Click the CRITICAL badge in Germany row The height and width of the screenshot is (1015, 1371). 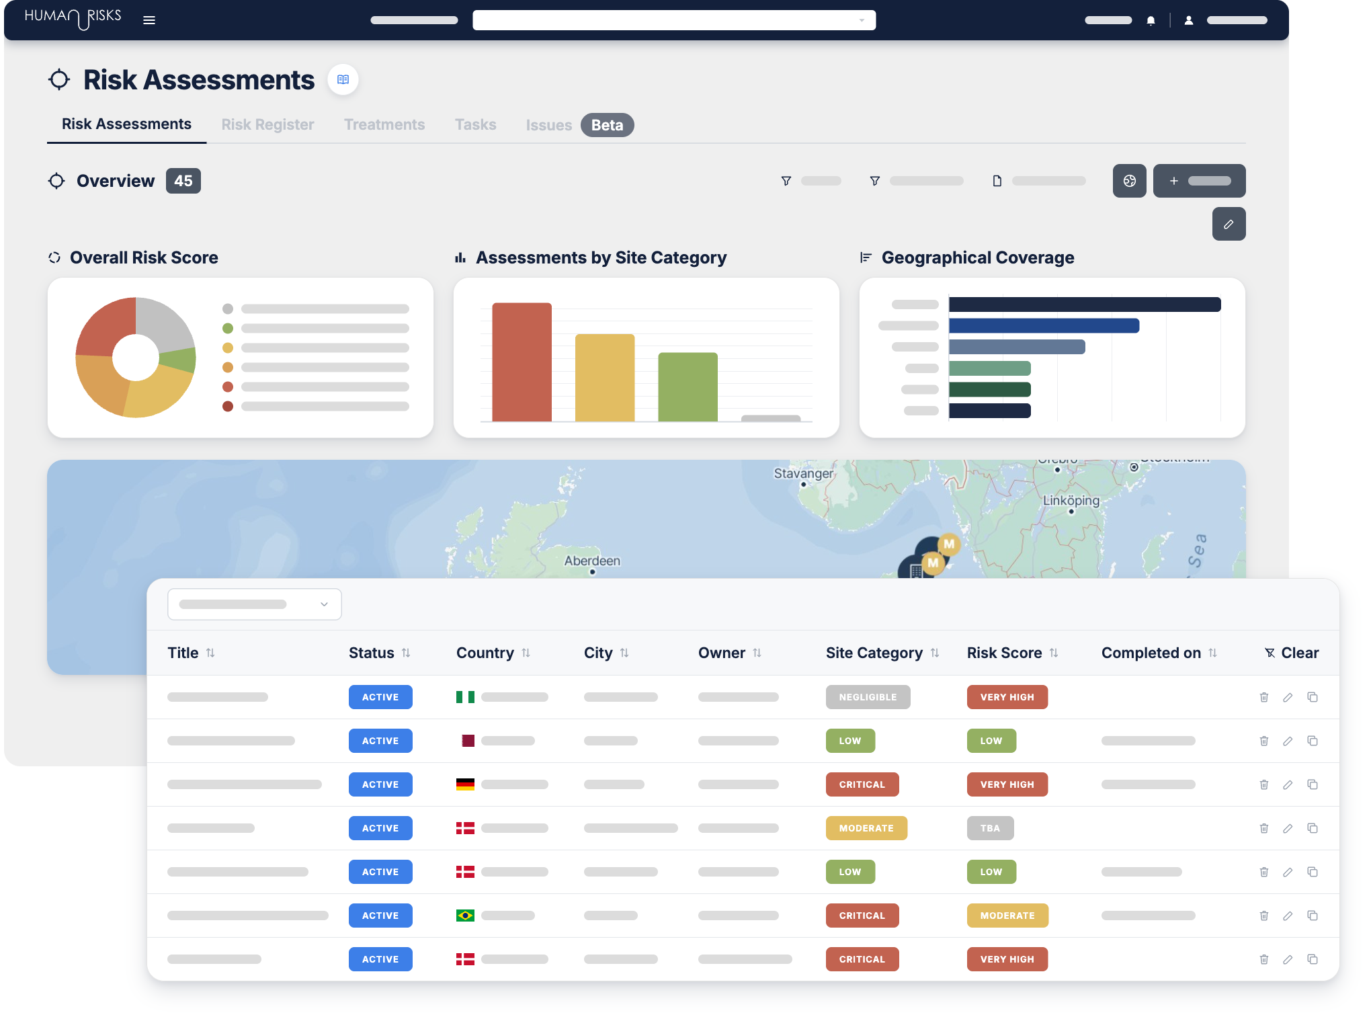tap(862, 784)
